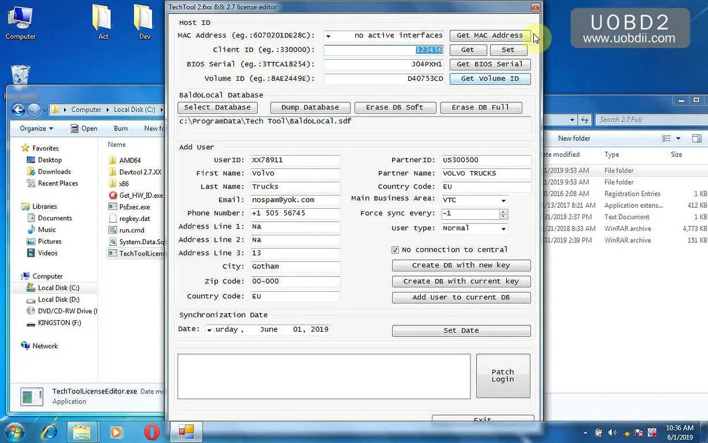Image resolution: width=708 pixels, height=443 pixels.
Task: Click the Set button for Client ID
Action: click(508, 50)
